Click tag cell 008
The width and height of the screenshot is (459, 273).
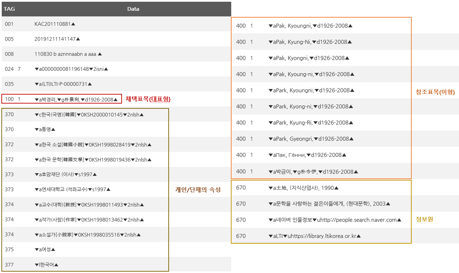point(9,54)
